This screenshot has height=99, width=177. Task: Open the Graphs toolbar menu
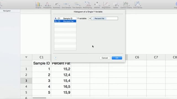pyautogui.click(x=38, y=5)
